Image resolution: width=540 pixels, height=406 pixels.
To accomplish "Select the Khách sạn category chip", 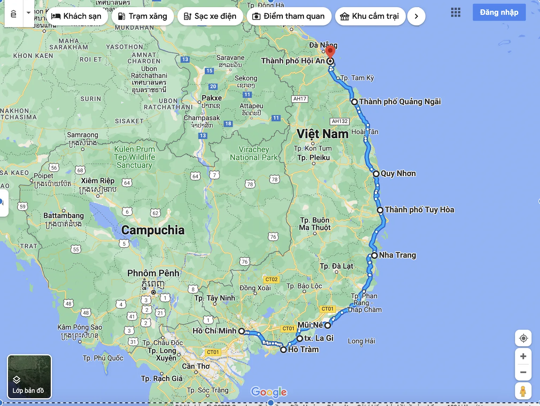I will point(76,16).
